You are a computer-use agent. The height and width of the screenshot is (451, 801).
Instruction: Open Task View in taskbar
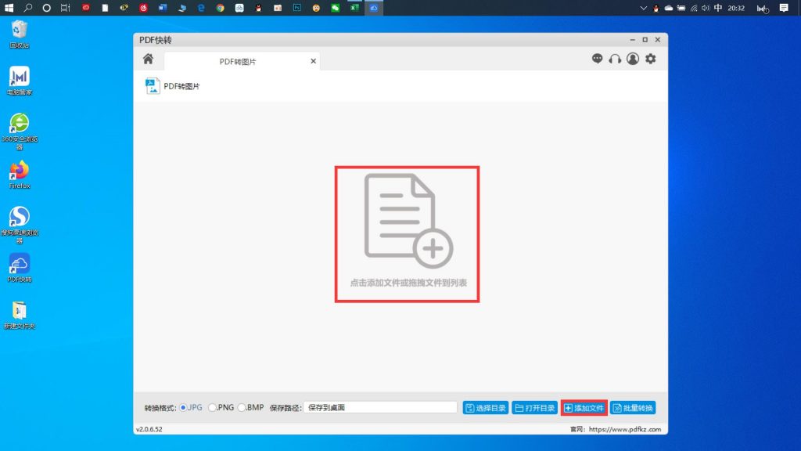(x=66, y=8)
